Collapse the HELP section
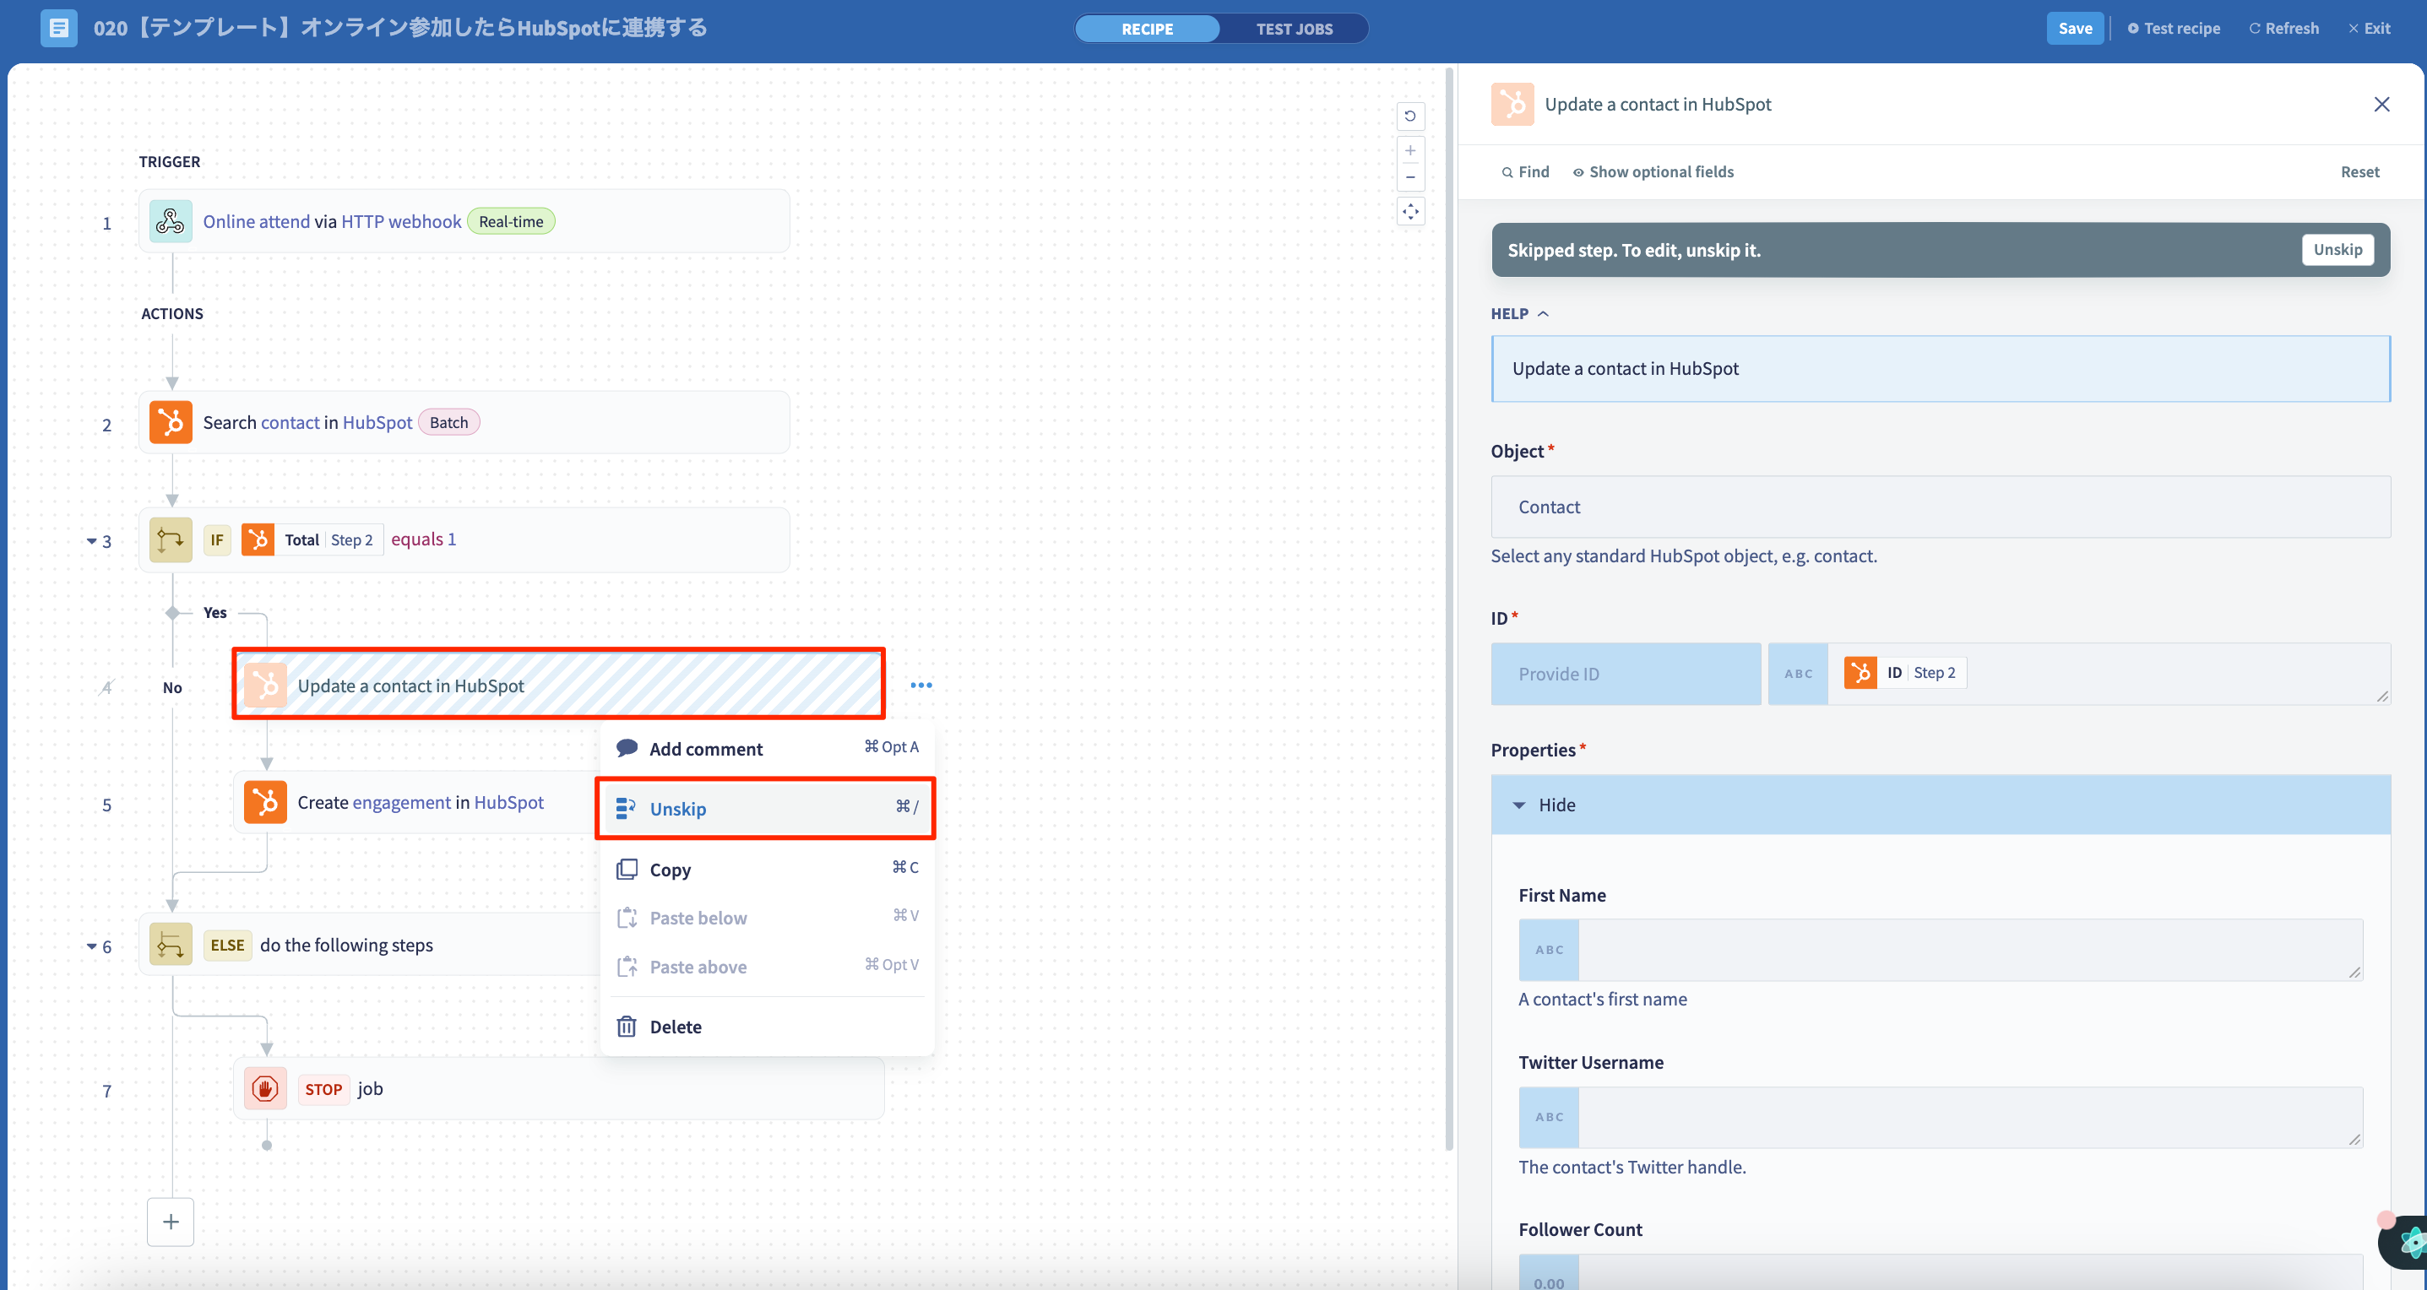 click(1518, 313)
